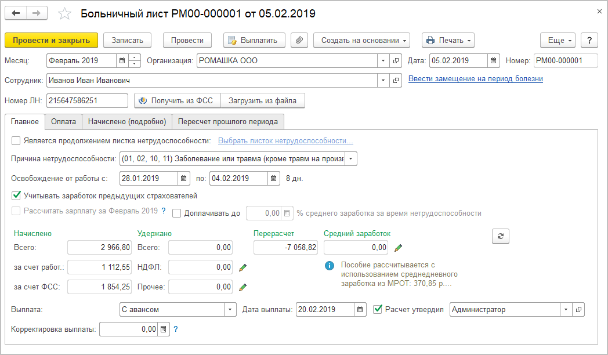Screen dimensions: 608x355
Task: Add document to favorites with star icon
Action: [x=65, y=13]
